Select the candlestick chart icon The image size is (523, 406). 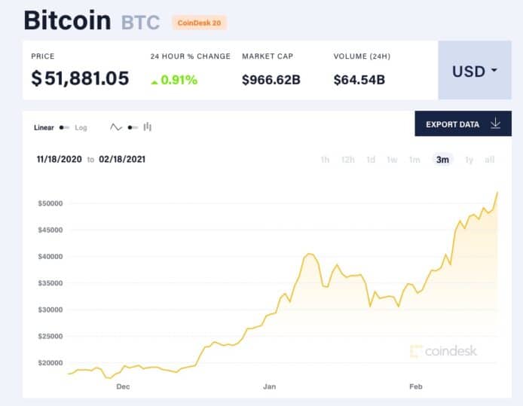[x=148, y=127]
